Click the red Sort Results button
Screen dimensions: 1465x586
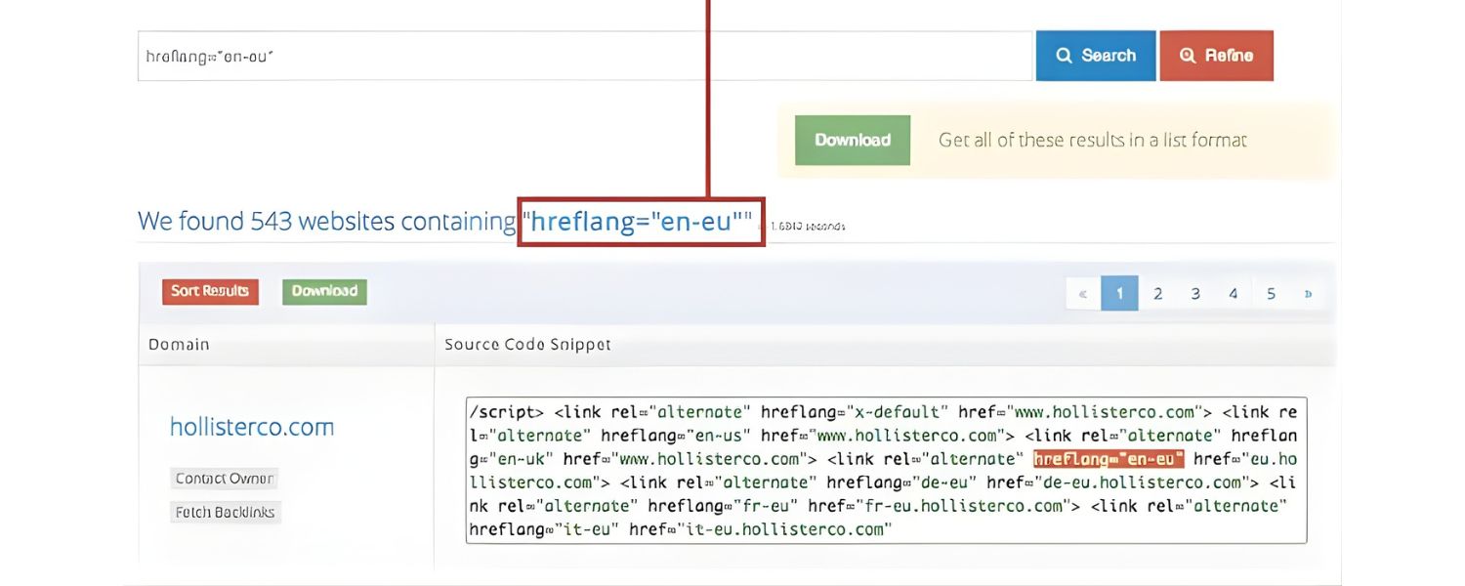pos(210,291)
